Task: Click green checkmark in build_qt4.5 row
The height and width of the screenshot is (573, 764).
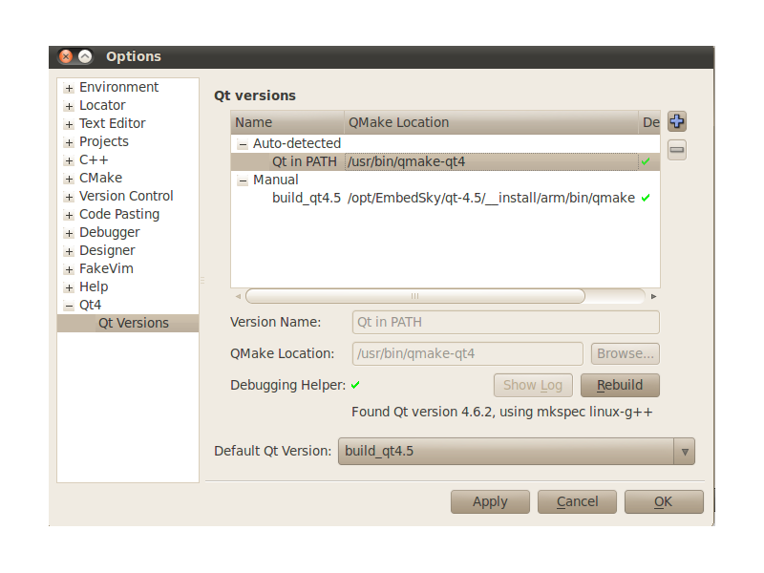Action: click(x=646, y=198)
